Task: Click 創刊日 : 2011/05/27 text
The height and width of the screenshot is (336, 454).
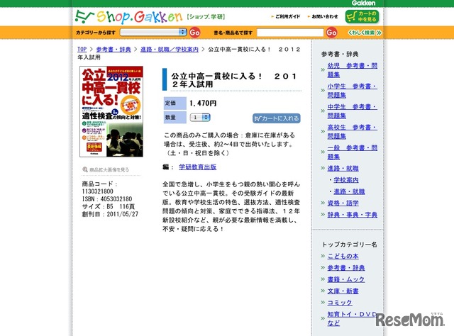Action: coord(110,214)
